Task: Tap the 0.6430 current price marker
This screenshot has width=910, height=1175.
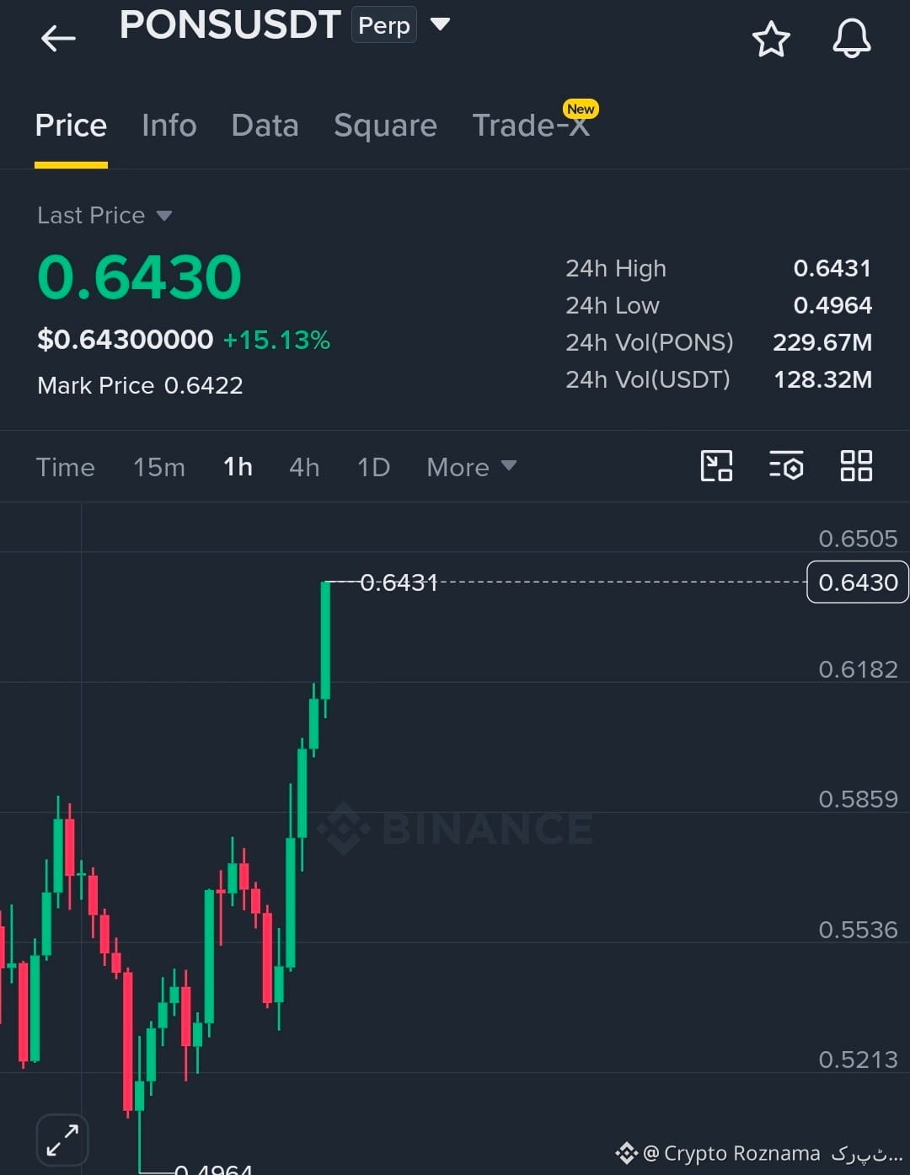Action: pyautogui.click(x=857, y=582)
